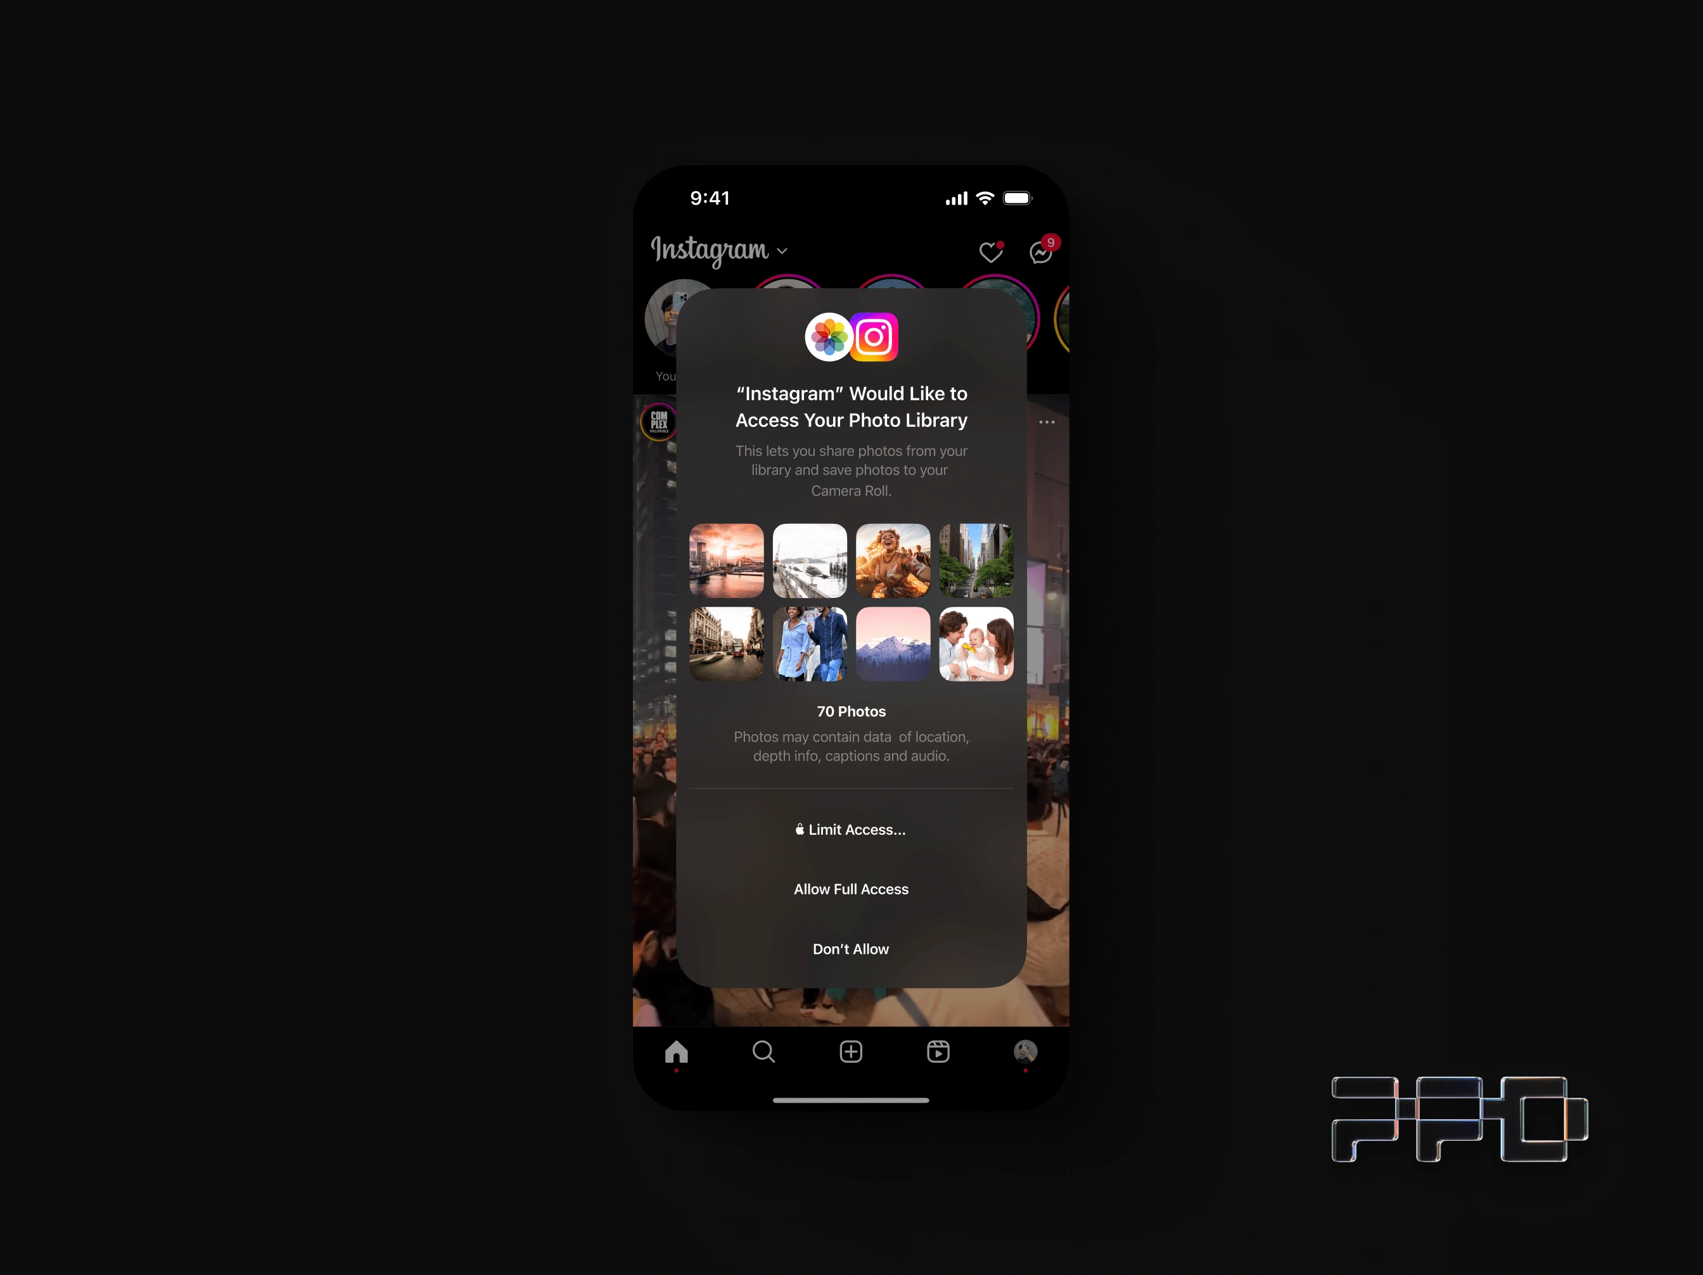Expand the three-dot menu options

click(x=1047, y=422)
